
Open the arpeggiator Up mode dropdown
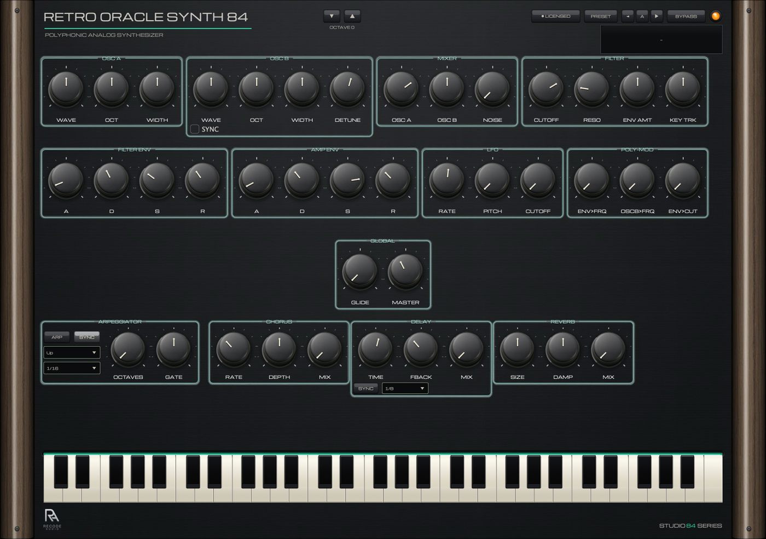point(72,353)
